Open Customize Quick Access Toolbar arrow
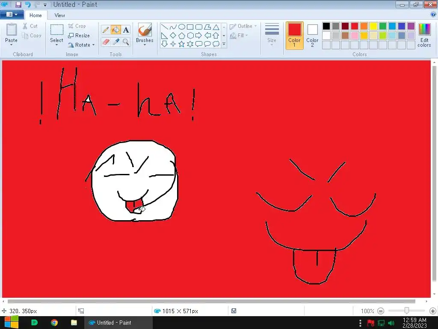The height and width of the screenshot is (329, 438). tap(45, 5)
